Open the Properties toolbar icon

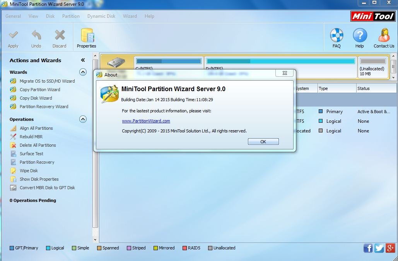87,35
